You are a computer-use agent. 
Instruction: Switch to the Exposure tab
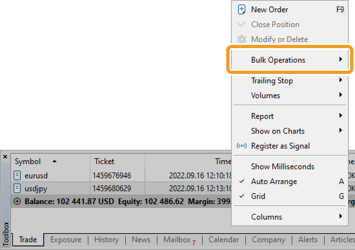click(66, 240)
